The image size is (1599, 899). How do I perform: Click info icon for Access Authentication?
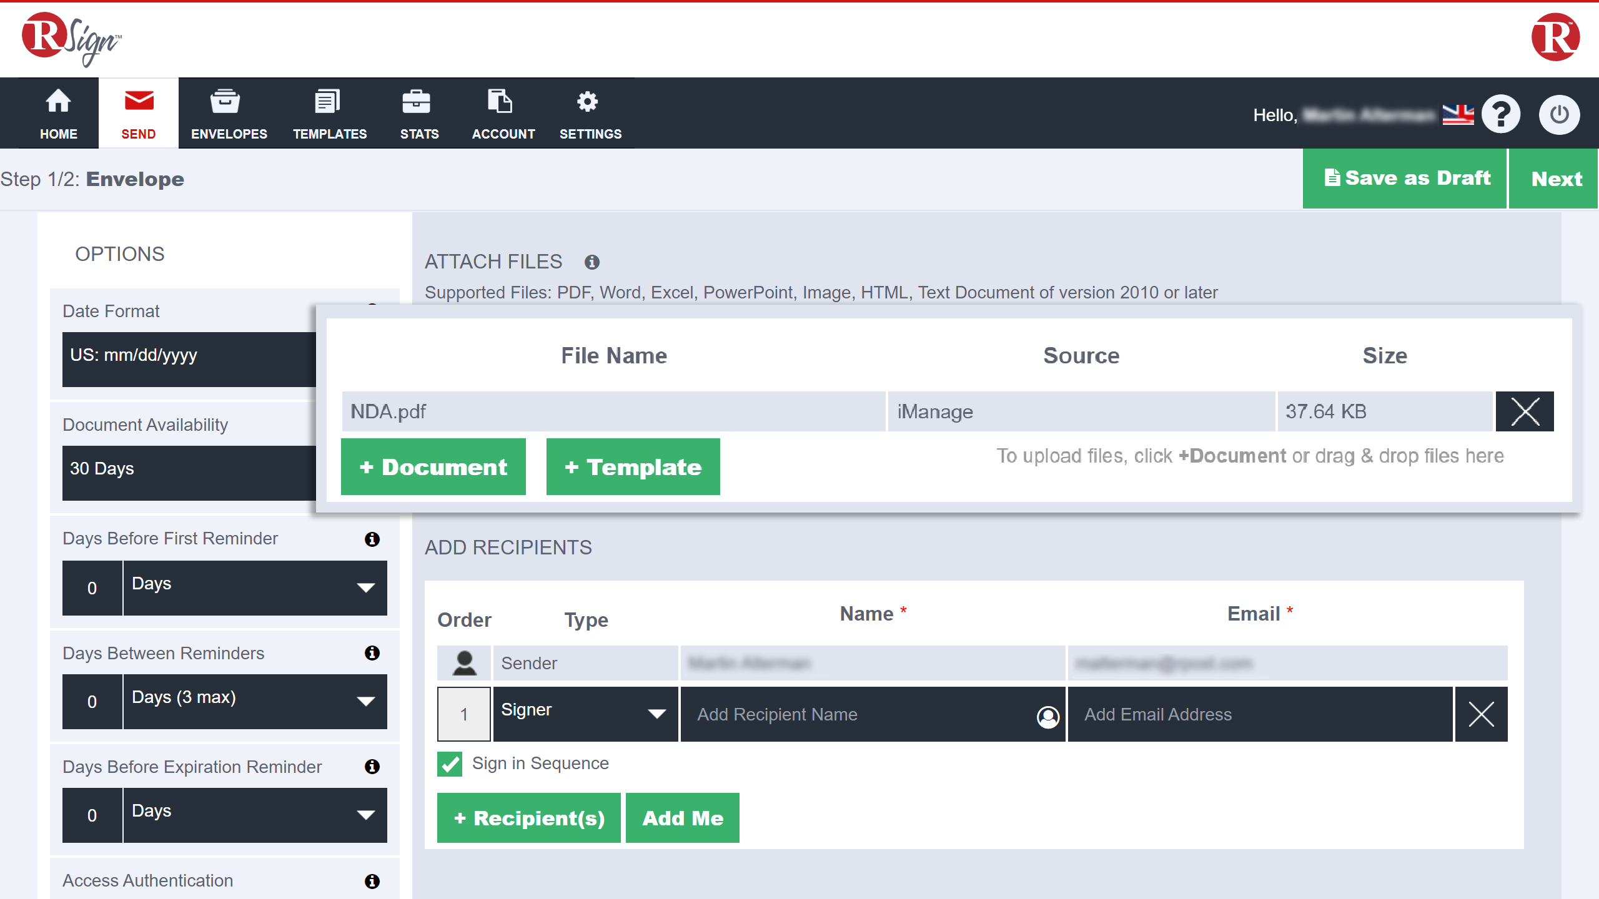[x=372, y=881]
